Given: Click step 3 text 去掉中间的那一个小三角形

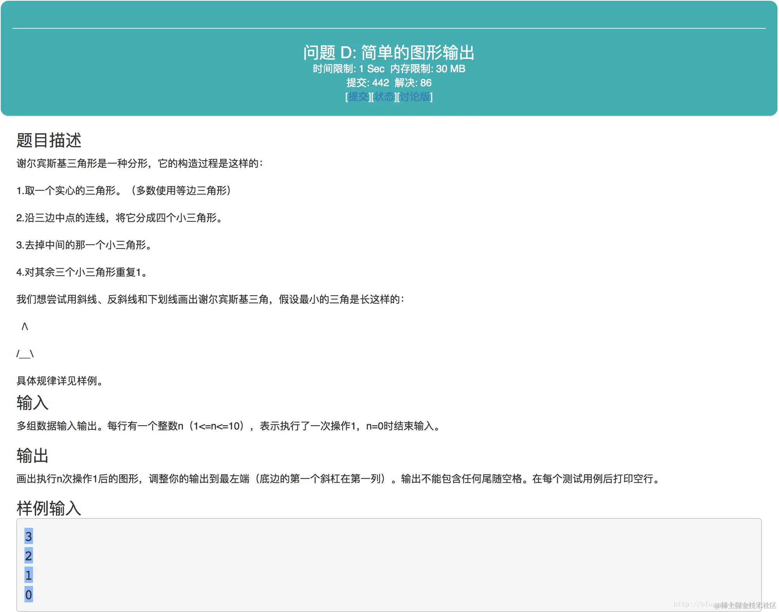Looking at the screenshot, I should click(83, 245).
